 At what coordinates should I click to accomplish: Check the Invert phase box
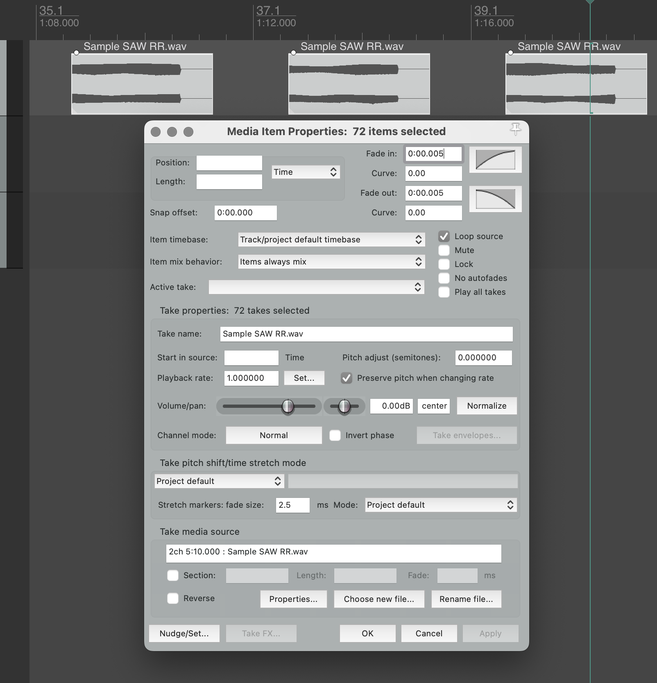335,435
